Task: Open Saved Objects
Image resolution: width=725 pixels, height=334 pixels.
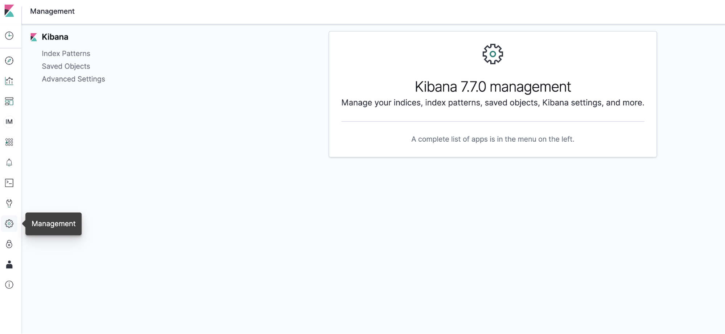Action: (x=66, y=66)
